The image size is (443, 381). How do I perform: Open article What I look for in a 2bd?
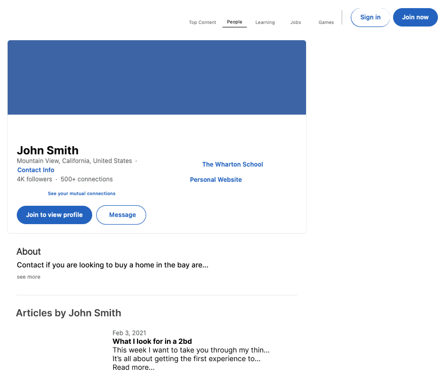tap(152, 341)
